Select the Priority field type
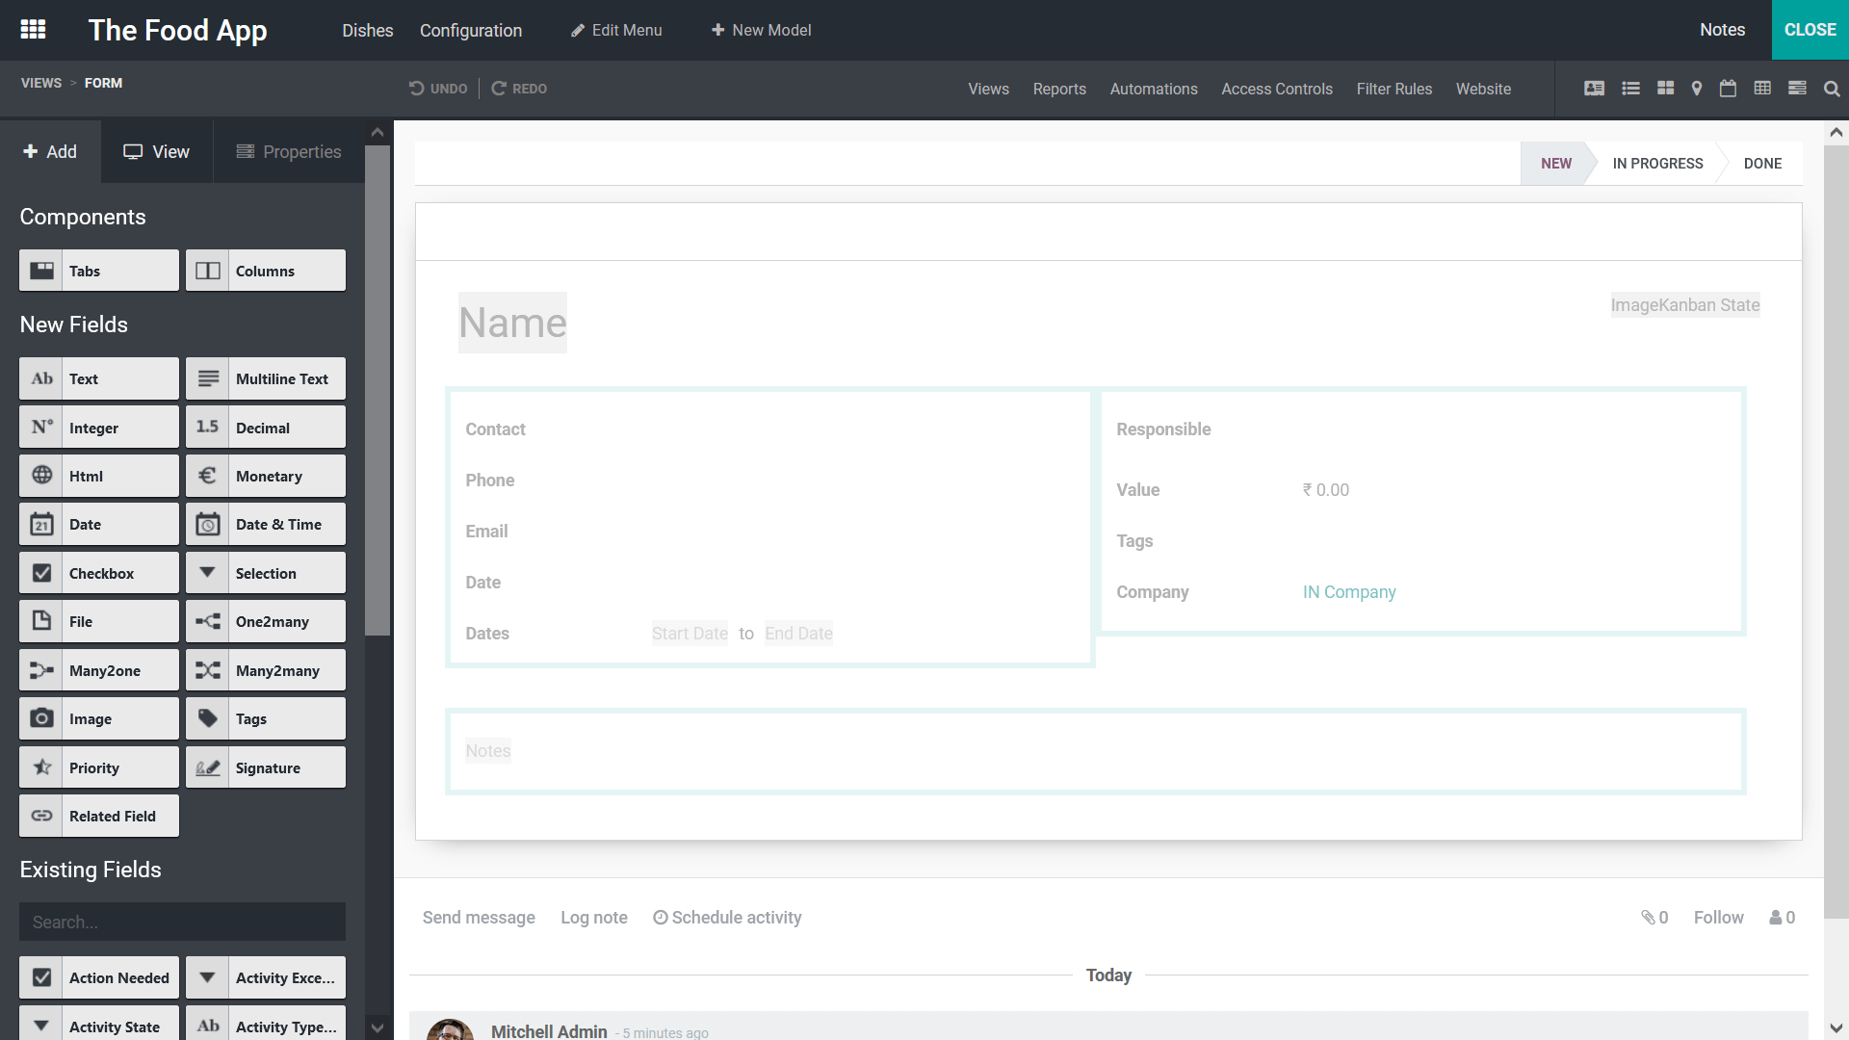 tap(99, 767)
